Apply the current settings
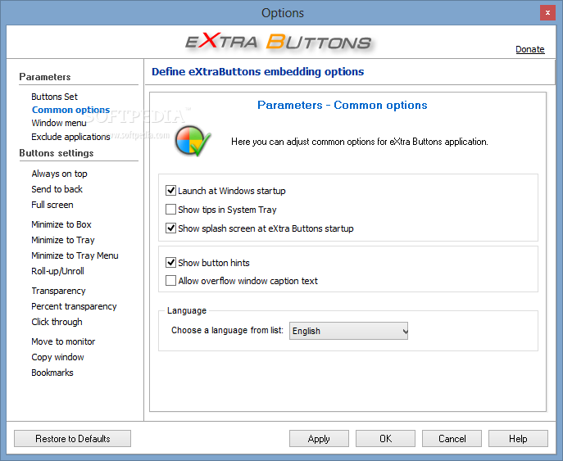This screenshot has width=563, height=461. coord(319,438)
